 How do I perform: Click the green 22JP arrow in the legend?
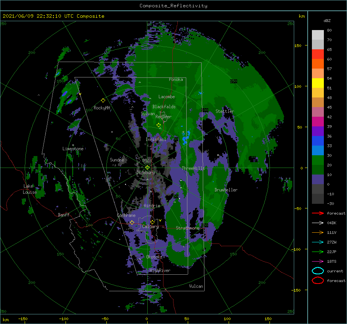pyautogui.click(x=318, y=252)
